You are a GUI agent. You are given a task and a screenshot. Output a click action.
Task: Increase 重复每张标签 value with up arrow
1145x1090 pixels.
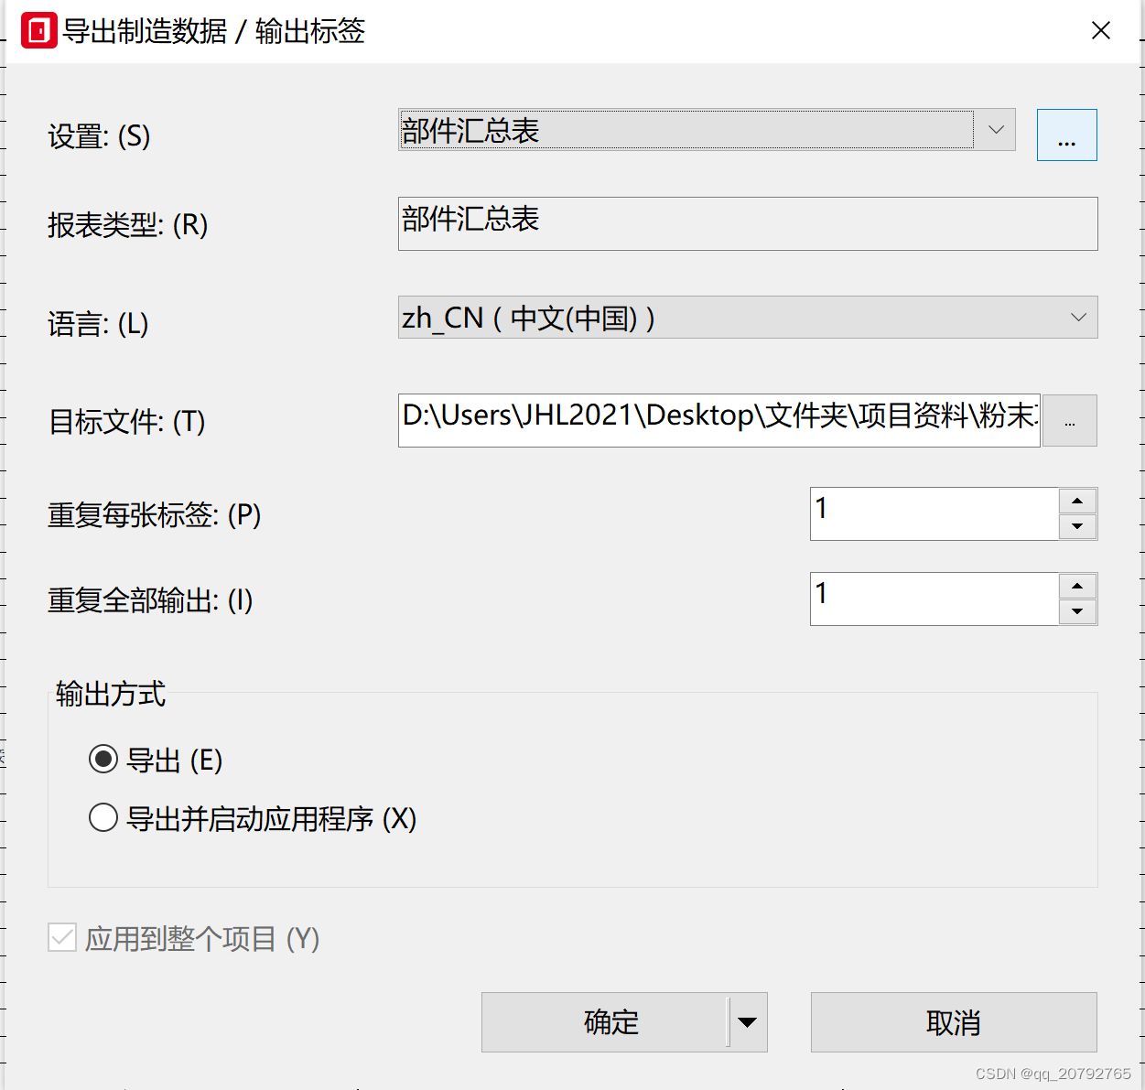[1077, 501]
